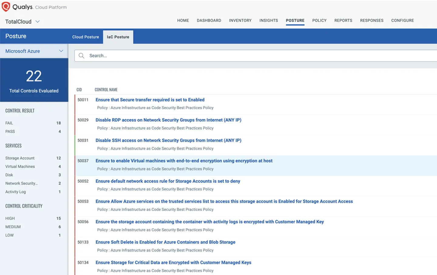Viewport: 437px width, 275px height.
Task: Filter by MEDIUM control criticality
Action: (x=13, y=227)
